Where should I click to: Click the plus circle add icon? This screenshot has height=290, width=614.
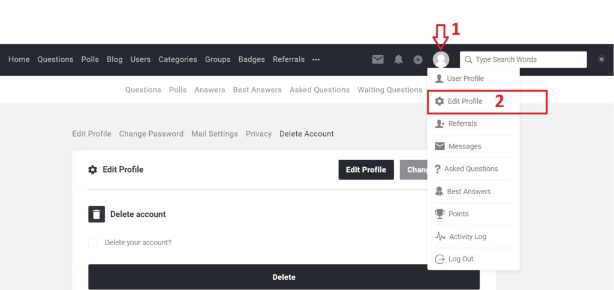(x=418, y=59)
